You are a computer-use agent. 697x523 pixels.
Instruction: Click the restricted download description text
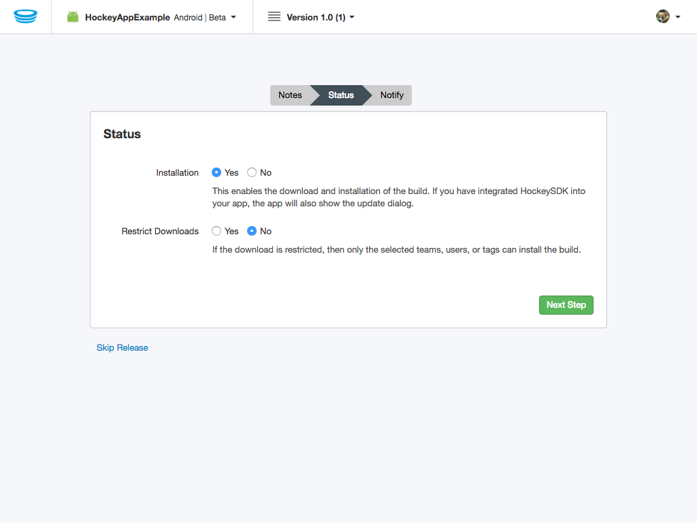397,249
